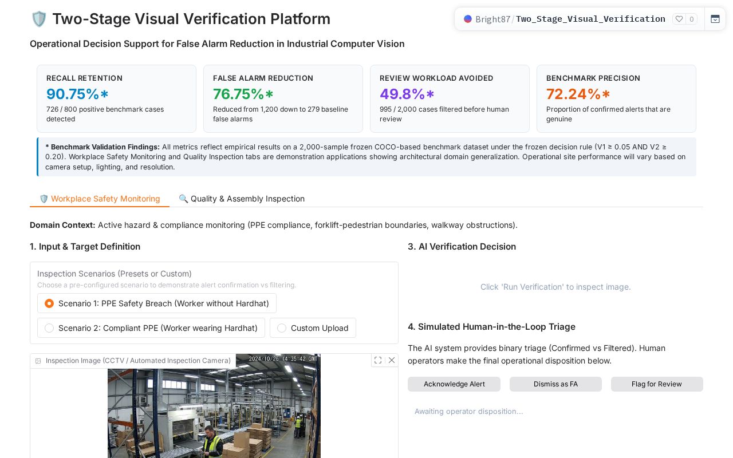Click the like count number next to heart
The width and height of the screenshot is (733, 458).
692,19
